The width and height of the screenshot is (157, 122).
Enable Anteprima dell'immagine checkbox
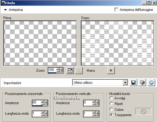click(116, 10)
